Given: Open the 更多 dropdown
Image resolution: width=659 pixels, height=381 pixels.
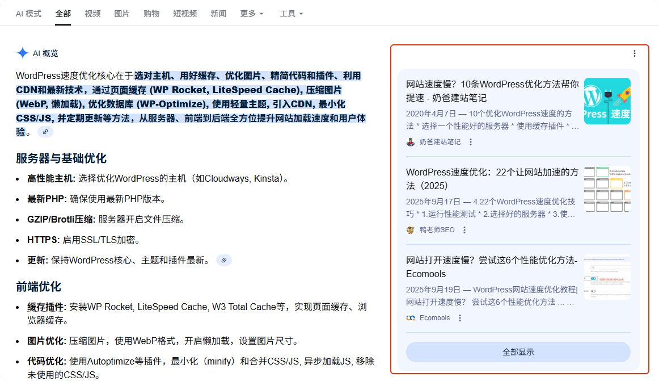Looking at the screenshot, I should [251, 14].
